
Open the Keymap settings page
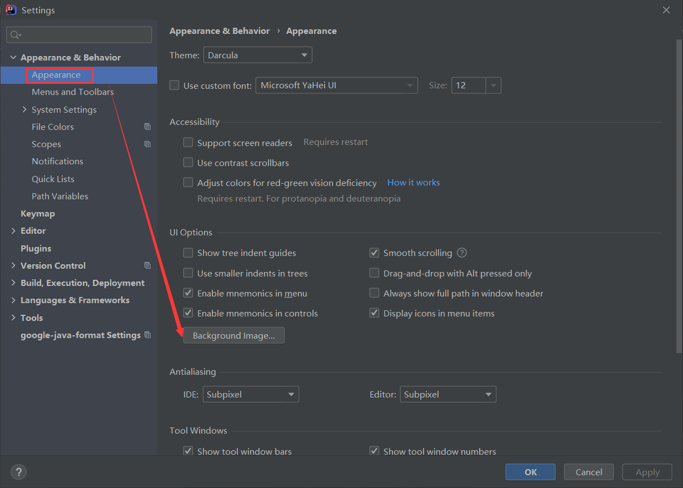coord(38,213)
